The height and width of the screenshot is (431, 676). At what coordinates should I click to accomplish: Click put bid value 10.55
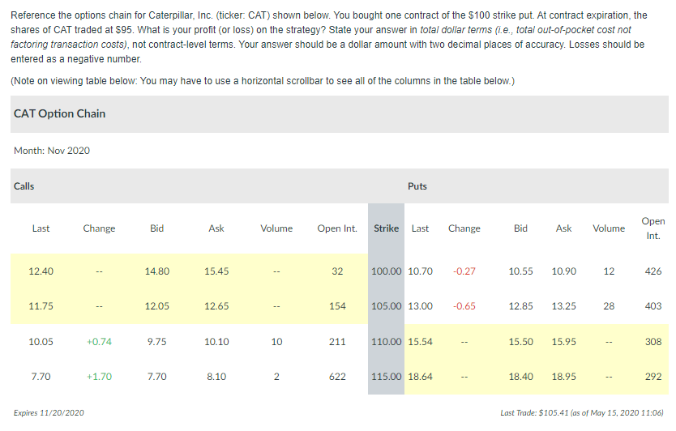[520, 271]
